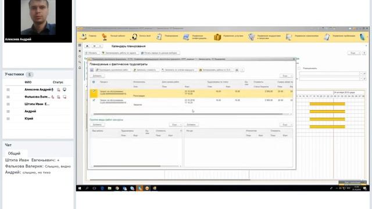Open Еще menu above lower-right table

click(x=286, y=125)
